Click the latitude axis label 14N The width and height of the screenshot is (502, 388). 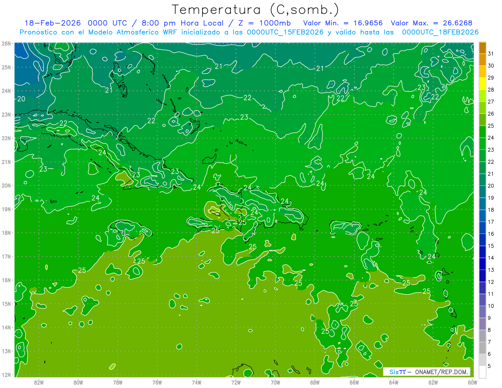coord(6,327)
